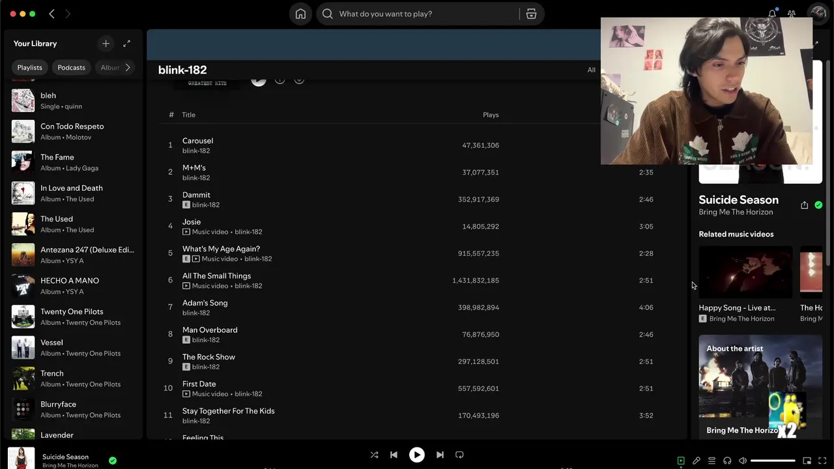Image resolution: width=834 pixels, height=469 pixels.
Task: Open Suicide Season title in right panel
Action: 738,200
